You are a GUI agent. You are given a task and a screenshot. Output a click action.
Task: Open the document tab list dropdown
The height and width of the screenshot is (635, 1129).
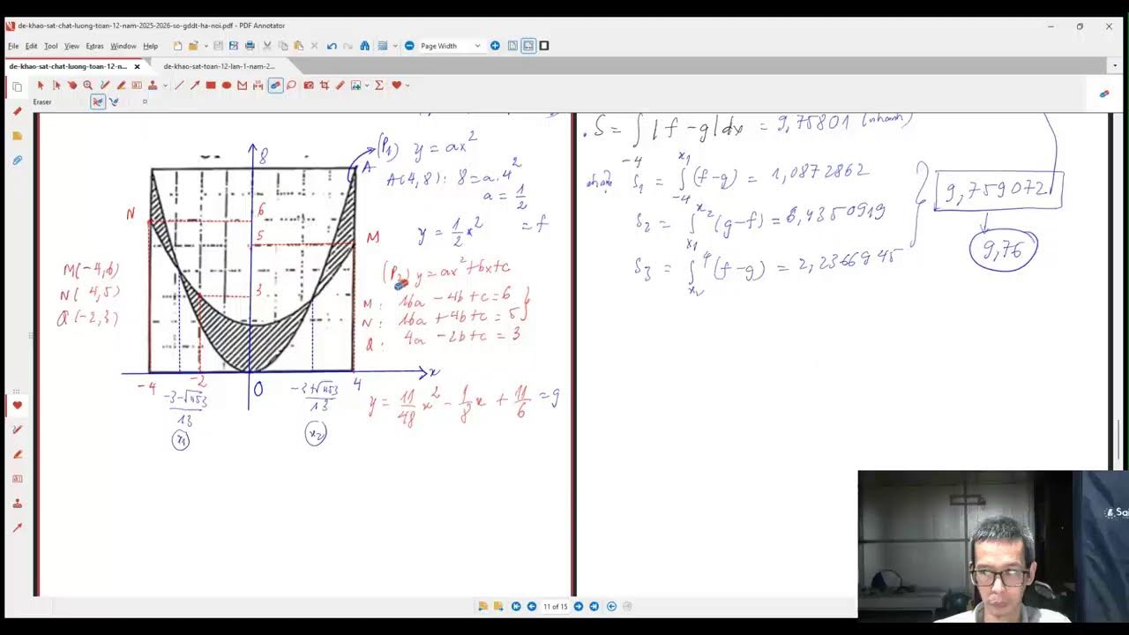1116,66
